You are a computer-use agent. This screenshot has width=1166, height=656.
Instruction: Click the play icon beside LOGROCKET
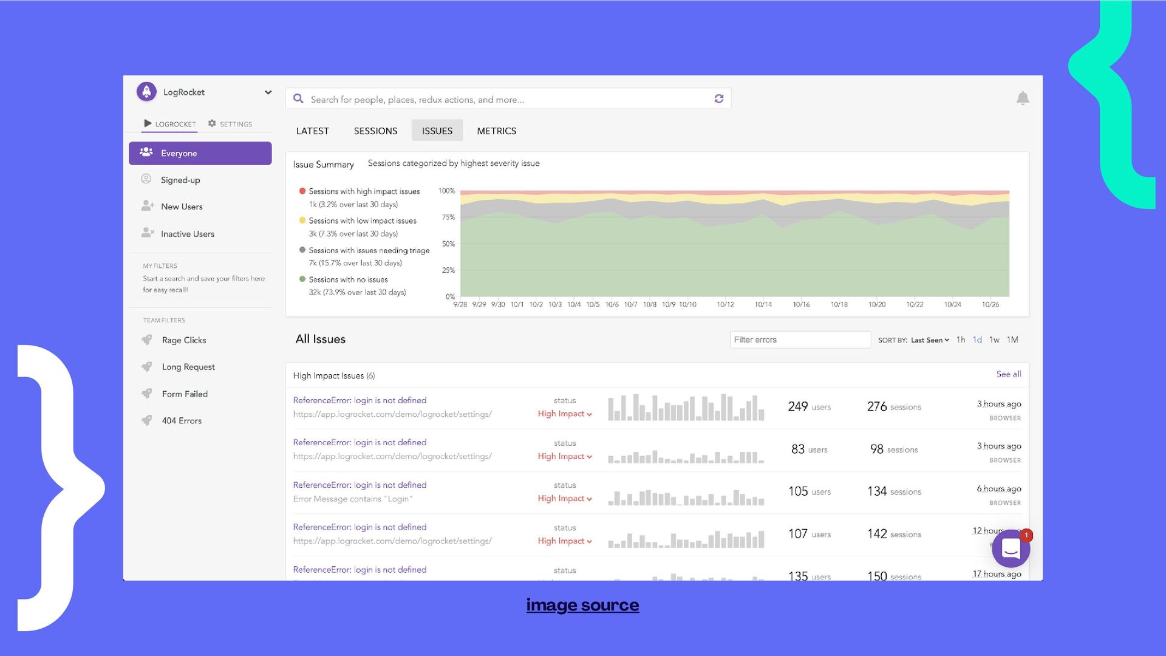pyautogui.click(x=148, y=123)
